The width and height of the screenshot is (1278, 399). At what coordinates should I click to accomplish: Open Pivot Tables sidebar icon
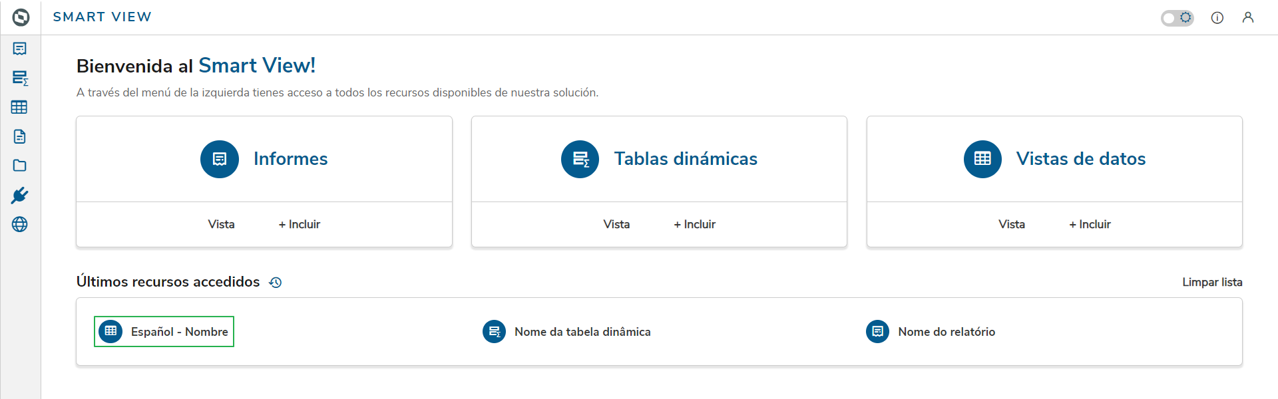coord(20,78)
